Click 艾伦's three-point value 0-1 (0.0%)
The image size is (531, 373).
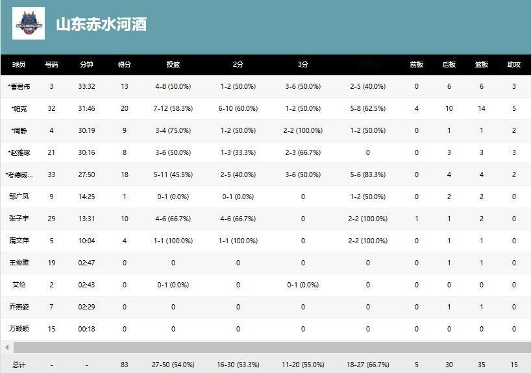[303, 285]
